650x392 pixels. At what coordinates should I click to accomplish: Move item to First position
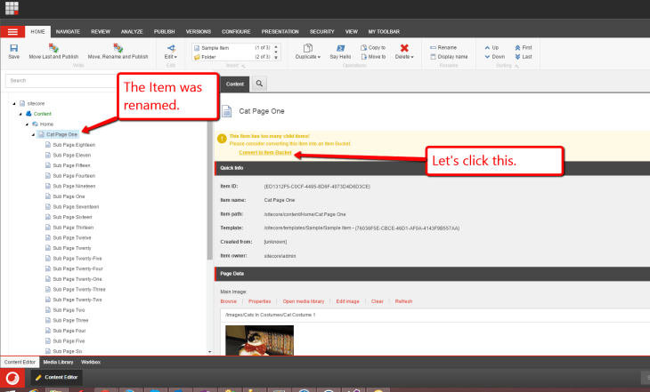pos(524,48)
